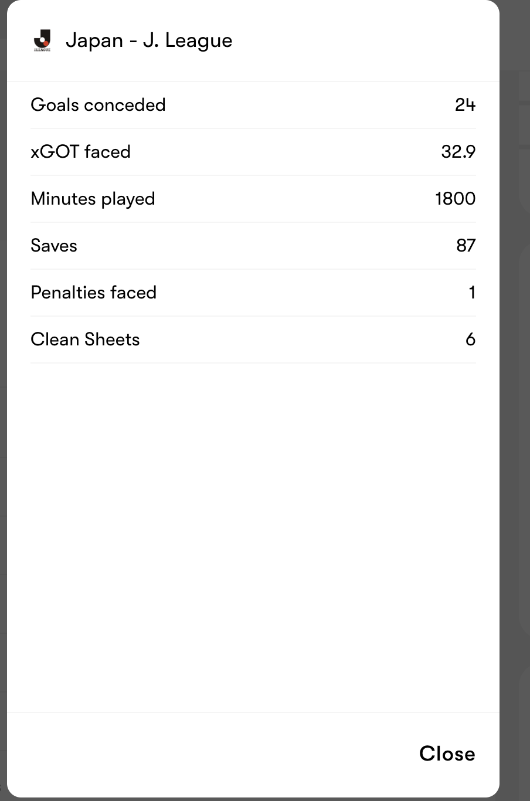Viewport: 530px width, 801px height.
Task: Click the J. League logo icon
Action: tap(42, 40)
